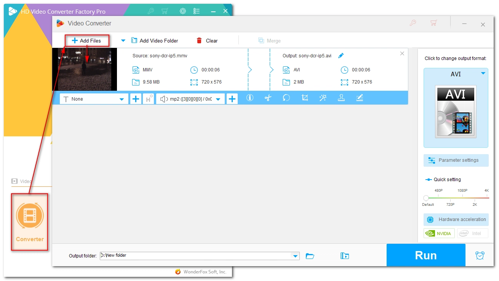Open Parameter settings
This screenshot has width=499, height=281.
(x=456, y=160)
